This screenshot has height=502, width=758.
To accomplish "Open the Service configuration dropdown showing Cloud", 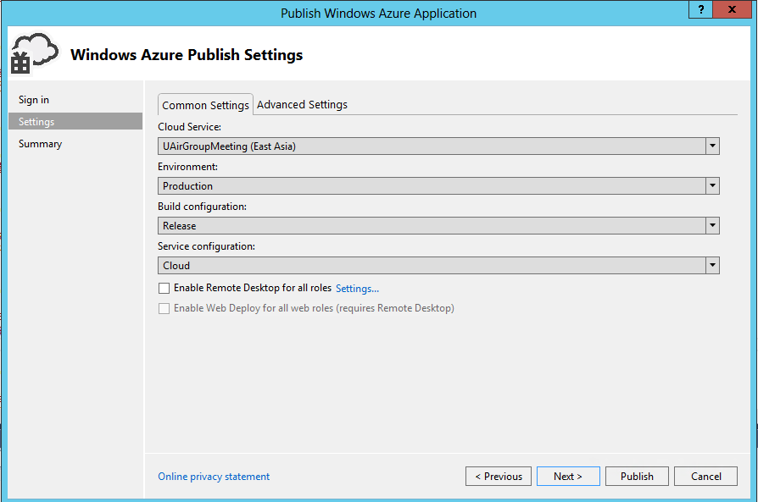I will pos(712,265).
